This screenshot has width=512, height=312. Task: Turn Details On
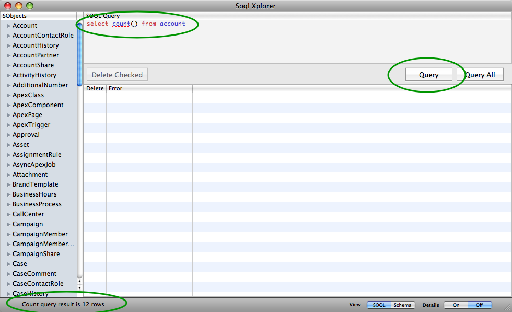click(456, 305)
